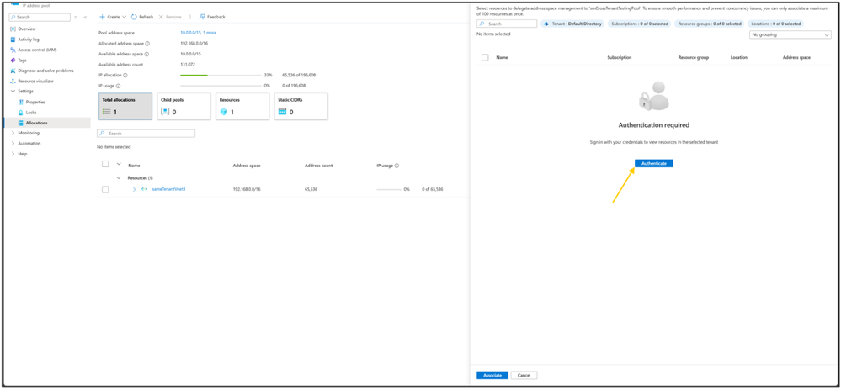
Task: Collapse the sidebar with double-chevron icon
Action: click(85, 17)
